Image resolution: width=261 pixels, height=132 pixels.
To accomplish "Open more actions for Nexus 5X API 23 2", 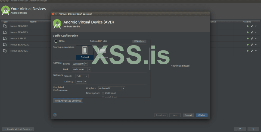I will click(x=256, y=45).
